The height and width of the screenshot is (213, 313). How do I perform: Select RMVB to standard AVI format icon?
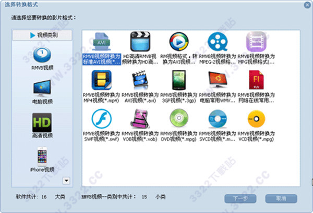click(x=101, y=42)
